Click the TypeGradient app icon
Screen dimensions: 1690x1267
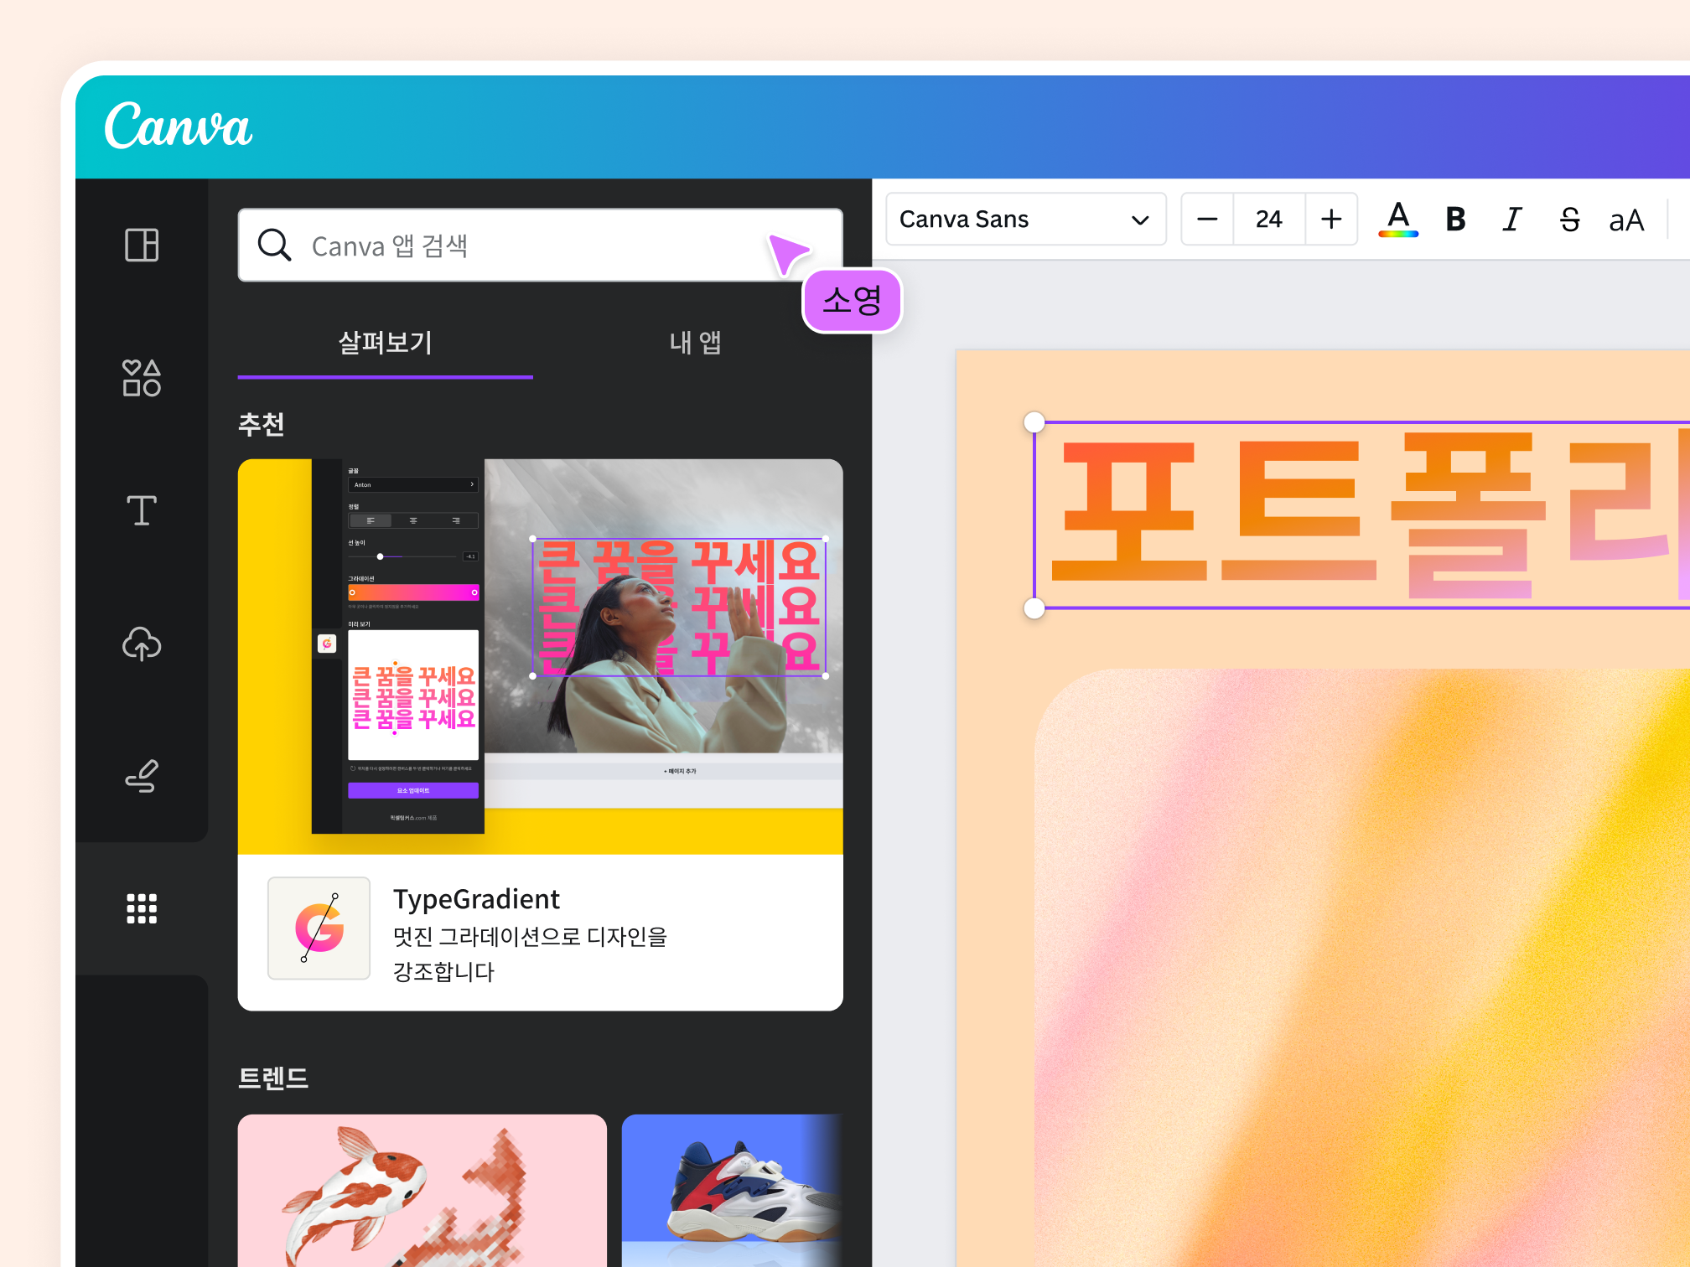pos(319,928)
